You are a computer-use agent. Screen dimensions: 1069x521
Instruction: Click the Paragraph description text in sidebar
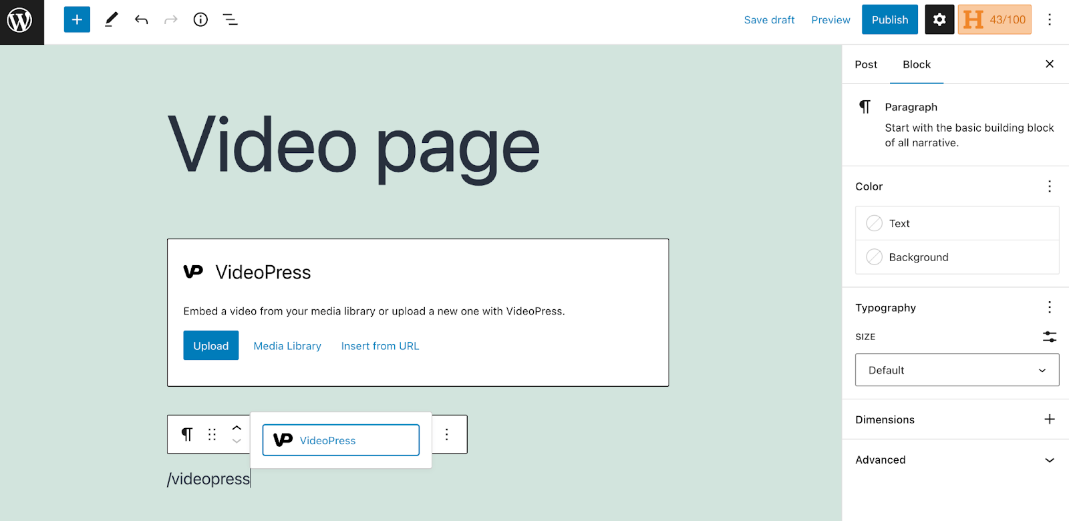969,135
